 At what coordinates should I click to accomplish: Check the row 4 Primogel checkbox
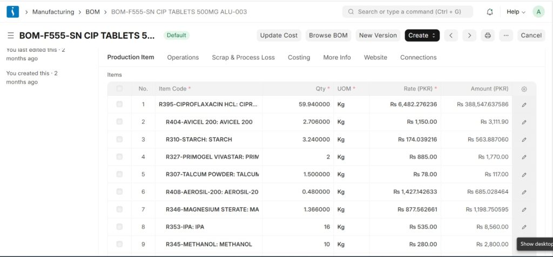tap(119, 156)
